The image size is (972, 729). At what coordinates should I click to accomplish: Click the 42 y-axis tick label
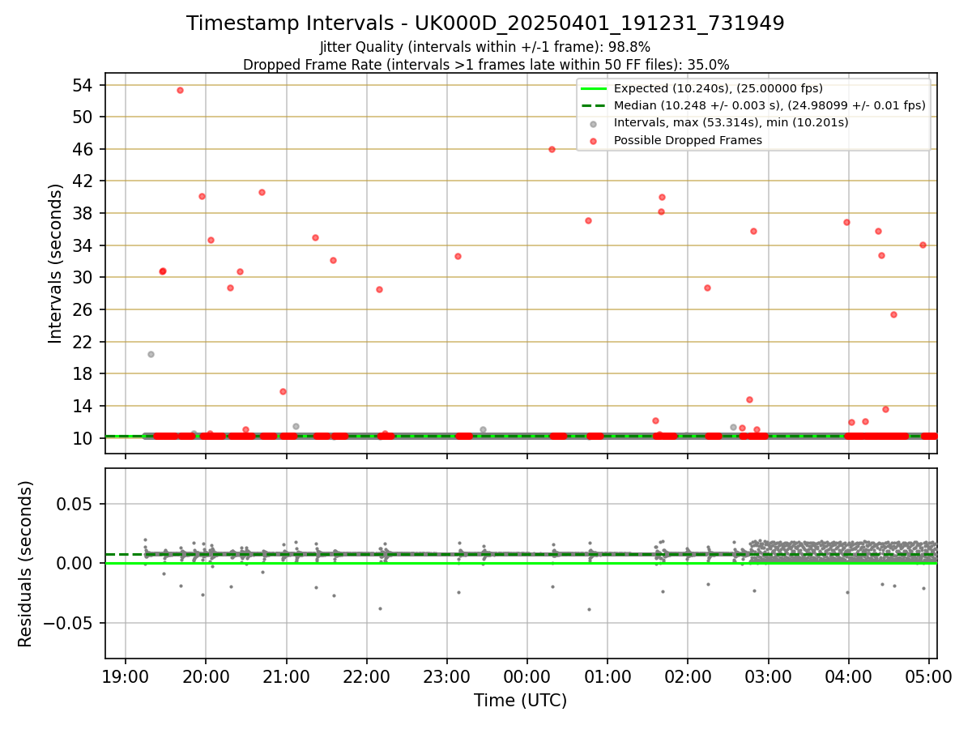pos(83,181)
